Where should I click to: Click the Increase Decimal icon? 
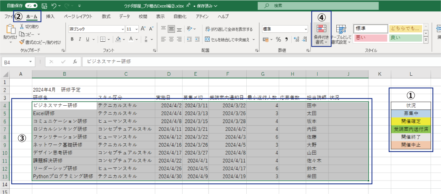296,39
